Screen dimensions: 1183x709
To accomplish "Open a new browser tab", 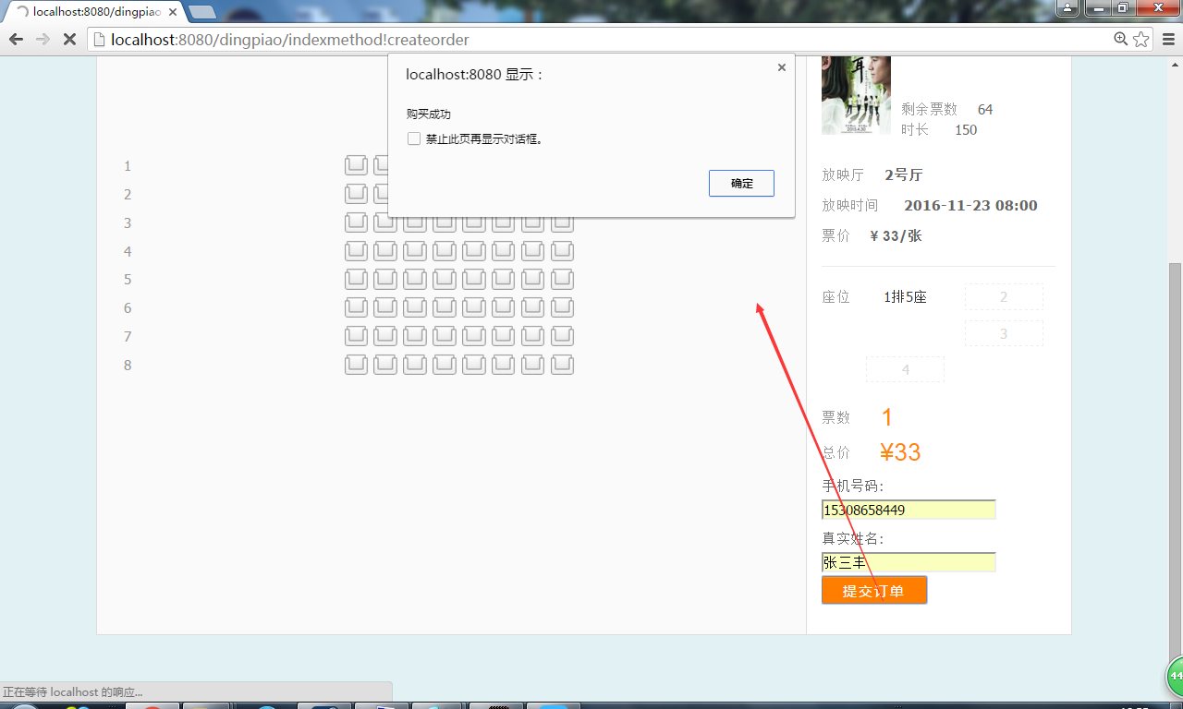I will pyautogui.click(x=202, y=12).
